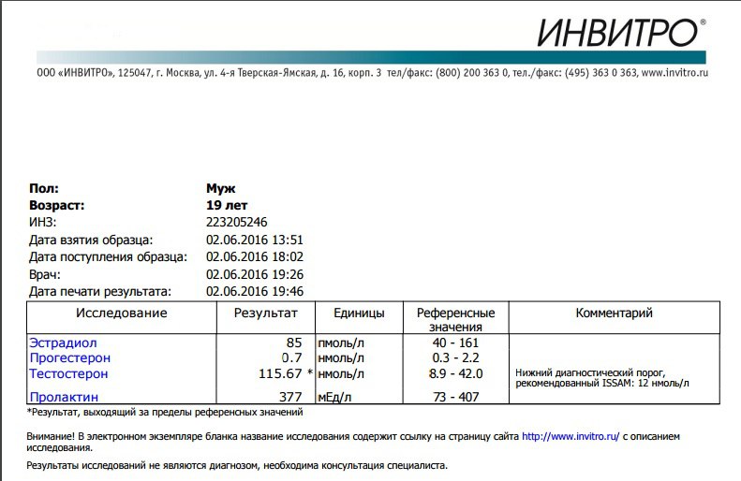Follow the http://www.invitro.ru/ hyperlink
This screenshot has width=741, height=481.
[571, 436]
